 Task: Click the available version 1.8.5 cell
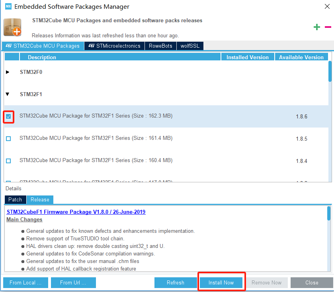coord(302,139)
